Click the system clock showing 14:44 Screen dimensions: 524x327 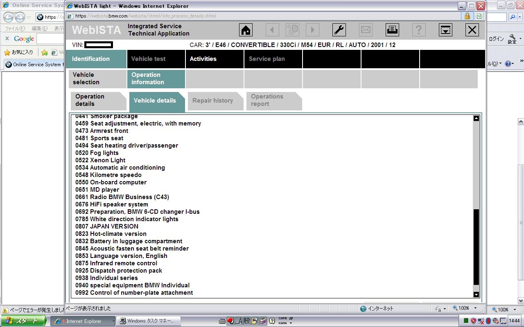[x=515, y=321]
